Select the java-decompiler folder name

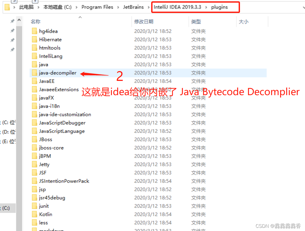click(58, 73)
